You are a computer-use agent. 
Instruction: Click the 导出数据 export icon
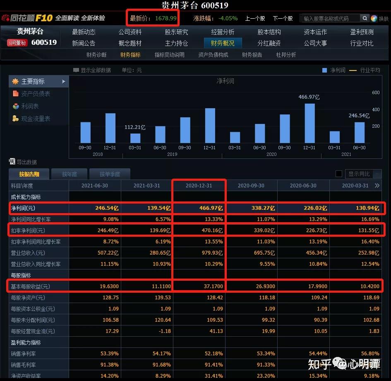tap(12, 161)
